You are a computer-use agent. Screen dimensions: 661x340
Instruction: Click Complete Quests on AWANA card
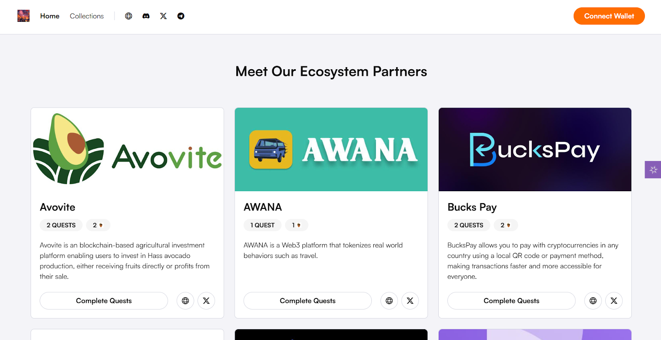point(308,301)
